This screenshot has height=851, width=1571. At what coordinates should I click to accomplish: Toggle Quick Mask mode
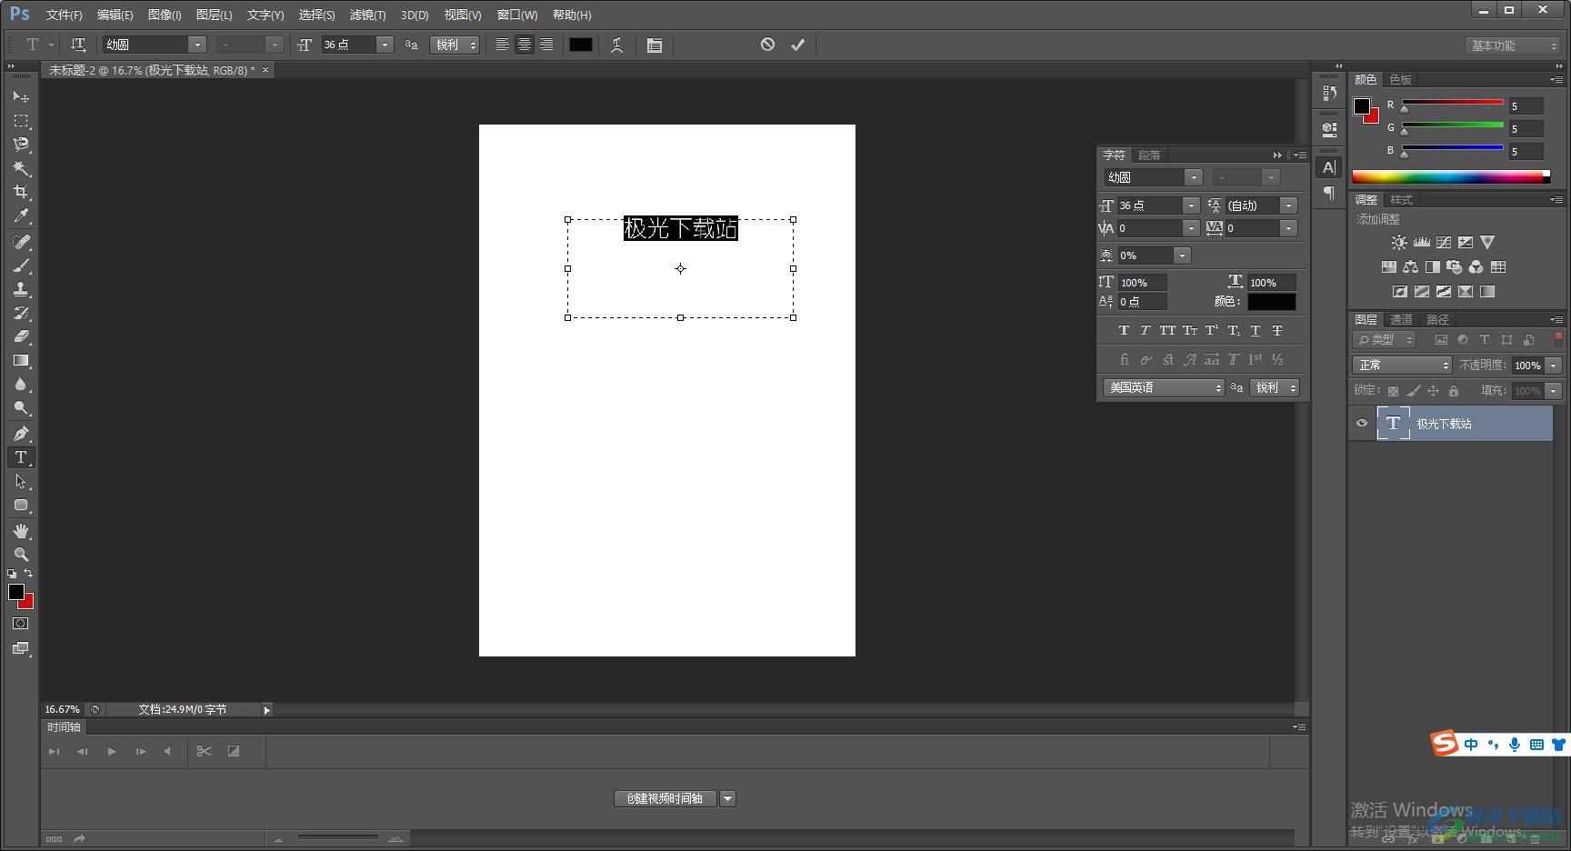(x=21, y=624)
